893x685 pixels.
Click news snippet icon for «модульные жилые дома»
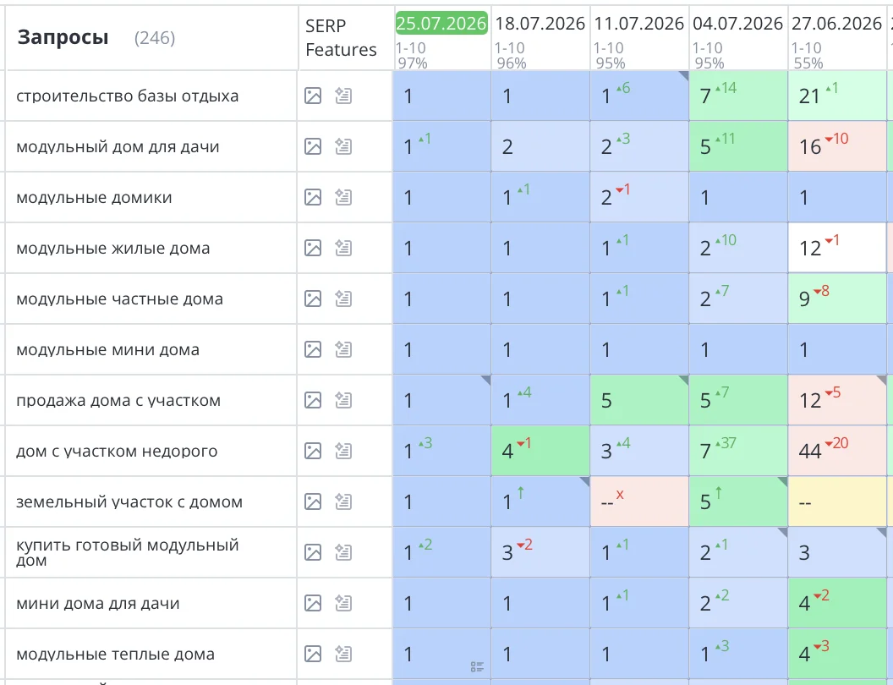coord(342,248)
